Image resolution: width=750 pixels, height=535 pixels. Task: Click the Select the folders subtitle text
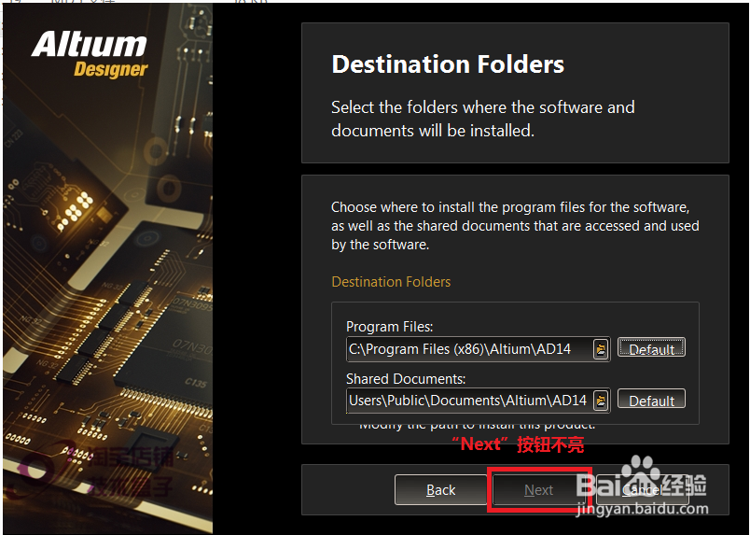coord(482,119)
